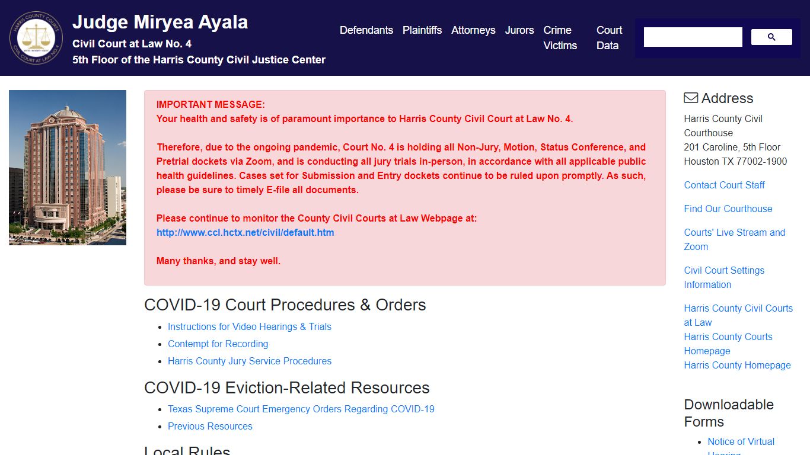Click the Downloadable Forms heading
The height and width of the screenshot is (455, 810).
click(x=729, y=413)
